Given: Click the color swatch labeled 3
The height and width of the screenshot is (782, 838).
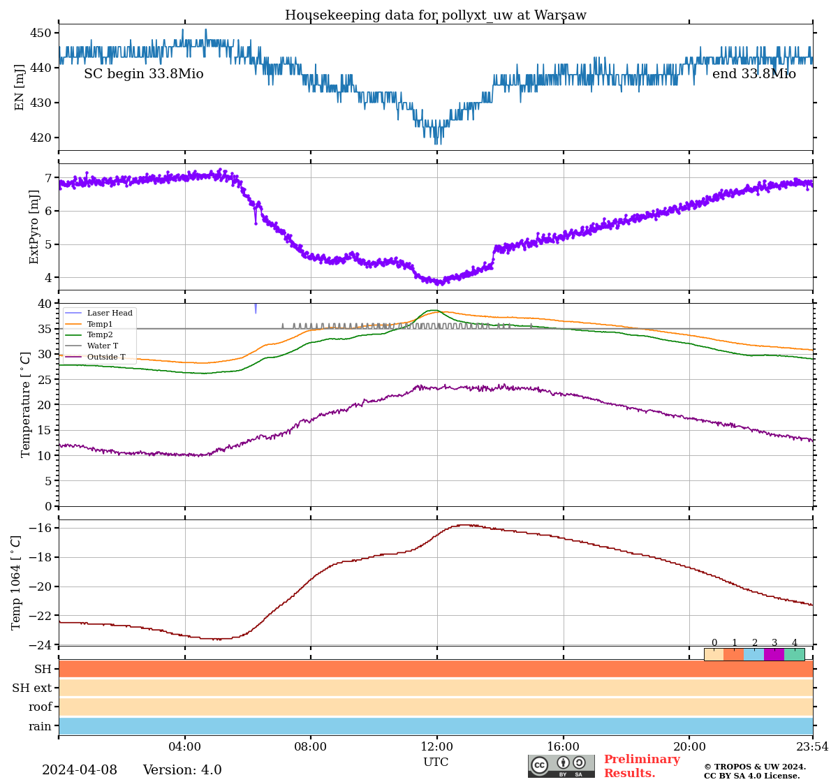Looking at the screenshot, I should click(774, 654).
